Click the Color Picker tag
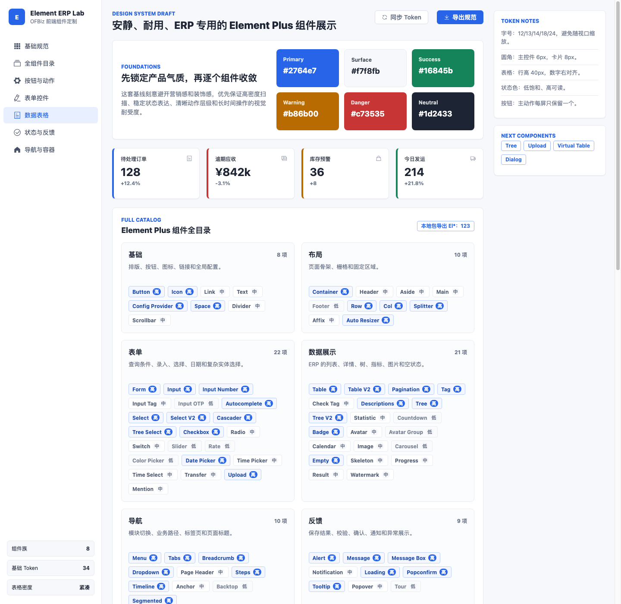The width and height of the screenshot is (621, 604). coord(153,461)
